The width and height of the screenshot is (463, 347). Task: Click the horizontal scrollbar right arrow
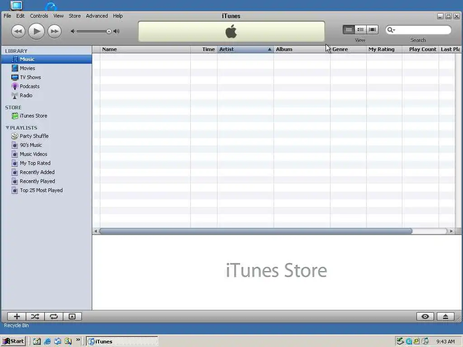(x=451, y=231)
